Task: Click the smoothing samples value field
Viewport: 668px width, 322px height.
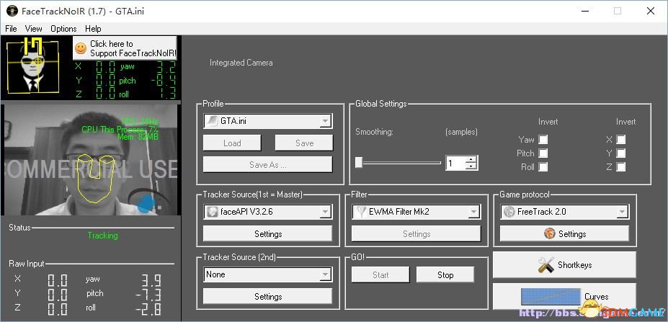Action: pos(455,163)
